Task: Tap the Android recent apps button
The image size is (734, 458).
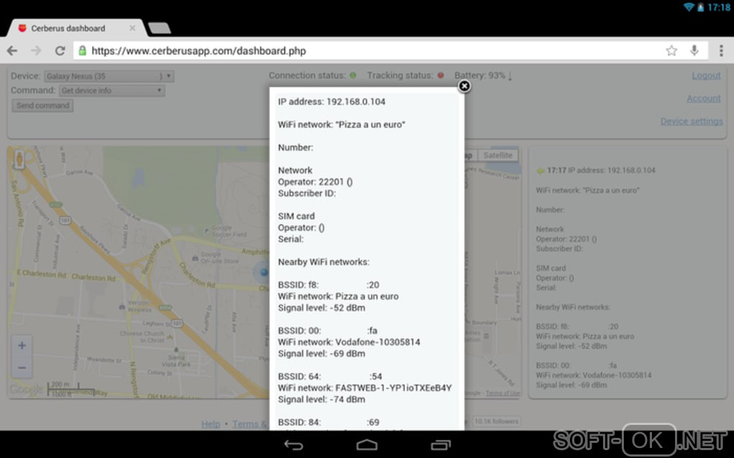Action: tap(440, 445)
